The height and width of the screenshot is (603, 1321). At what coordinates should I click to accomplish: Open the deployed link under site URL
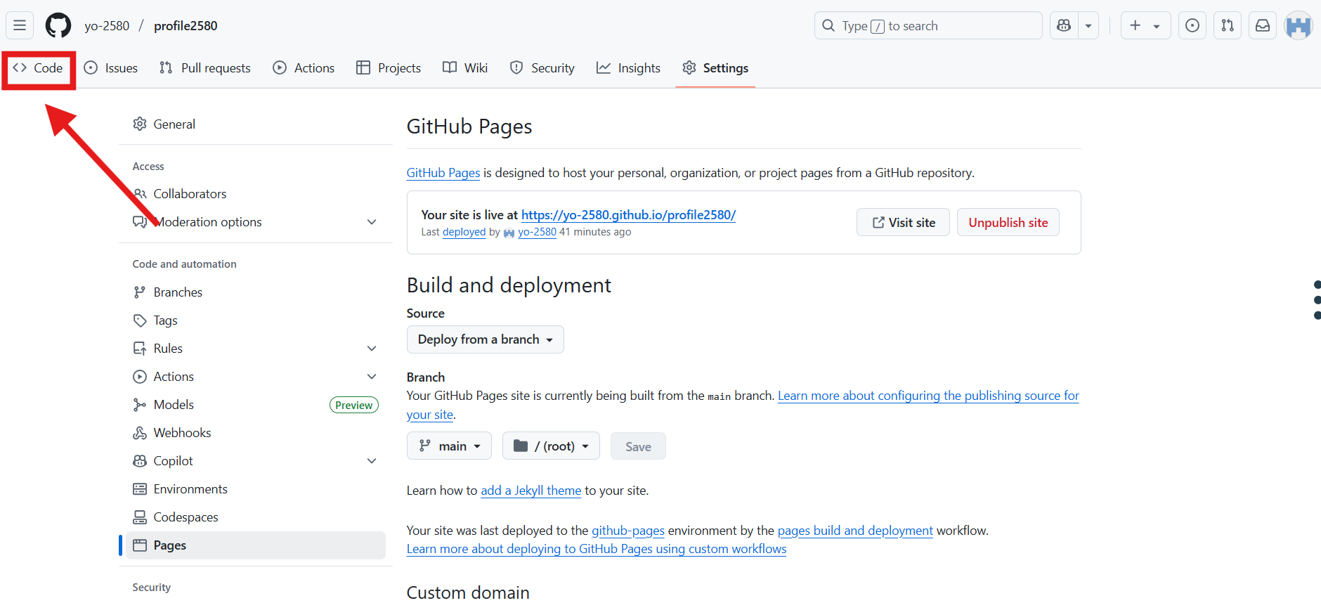coord(464,232)
